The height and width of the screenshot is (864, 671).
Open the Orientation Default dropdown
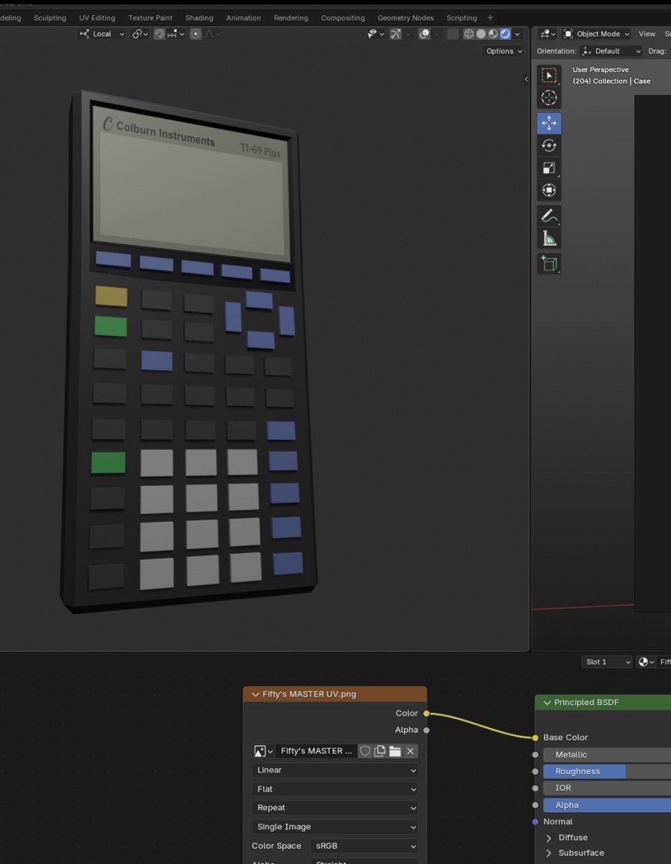coord(611,51)
